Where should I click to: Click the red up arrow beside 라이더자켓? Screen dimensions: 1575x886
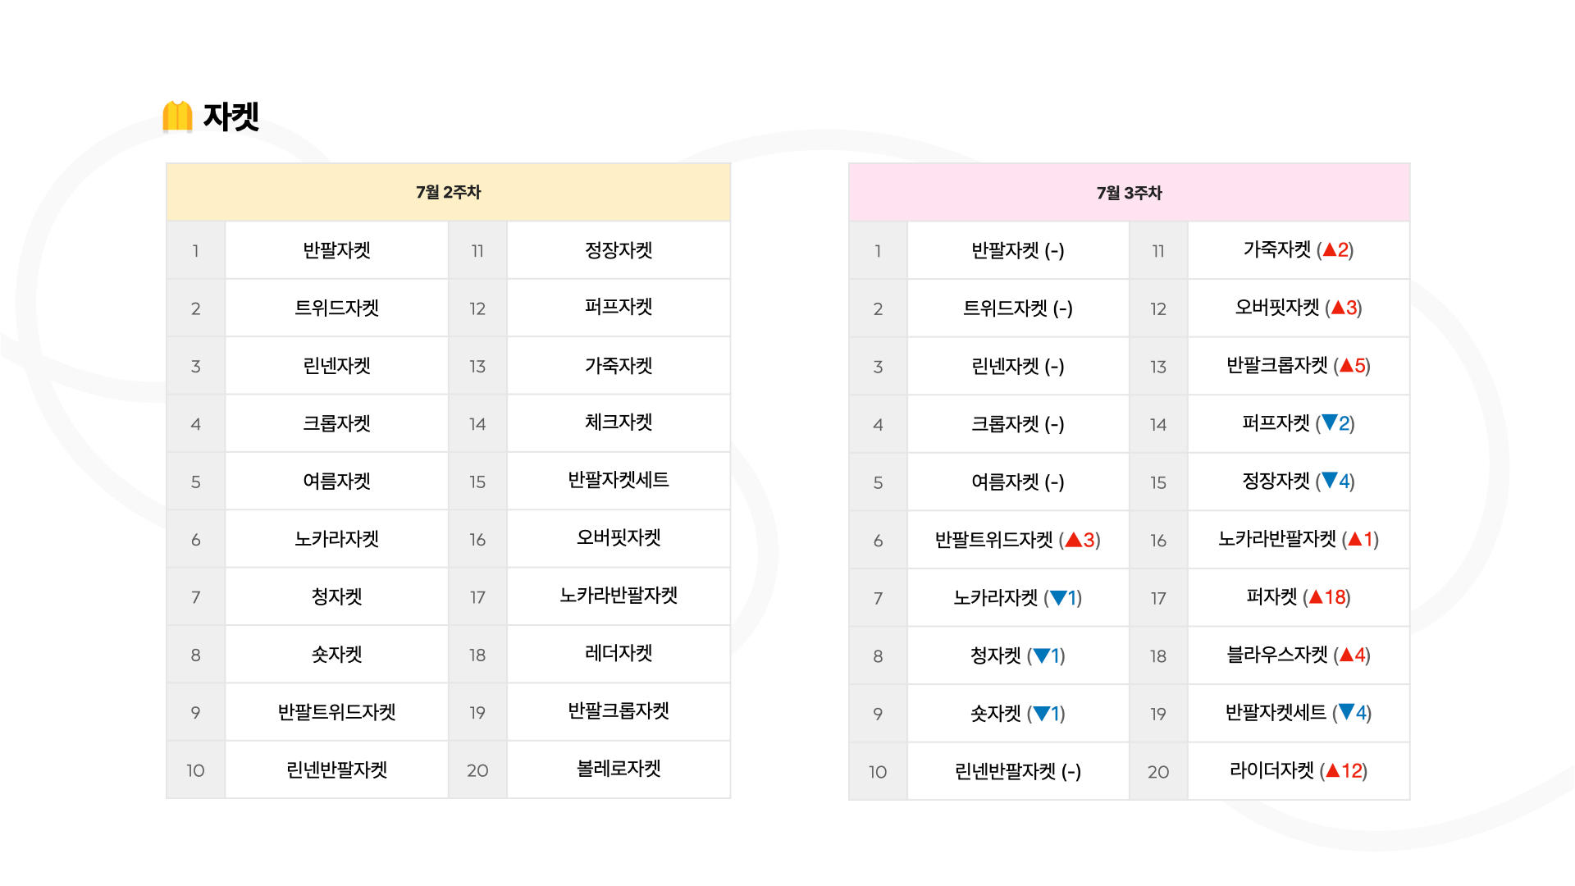pyautogui.click(x=1332, y=770)
